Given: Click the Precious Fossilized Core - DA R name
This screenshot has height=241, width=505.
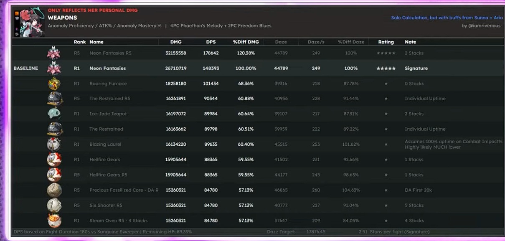Looking at the screenshot, I should click(124, 190).
